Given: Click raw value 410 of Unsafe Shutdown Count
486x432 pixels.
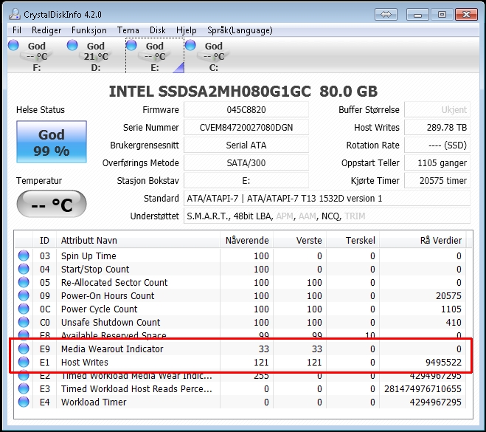Looking at the screenshot, I should (x=454, y=323).
